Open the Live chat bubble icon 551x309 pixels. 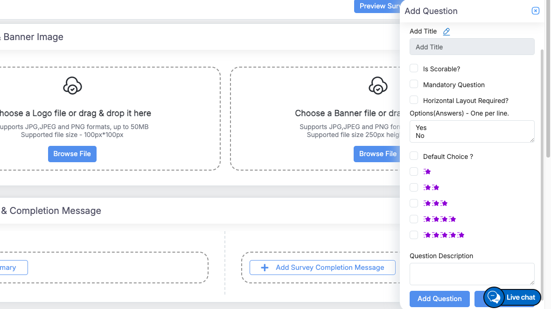pyautogui.click(x=494, y=297)
